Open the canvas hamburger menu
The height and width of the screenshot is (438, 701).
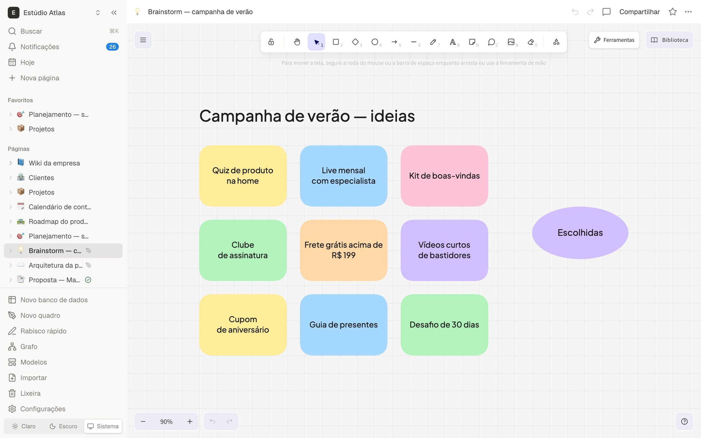pos(143,40)
